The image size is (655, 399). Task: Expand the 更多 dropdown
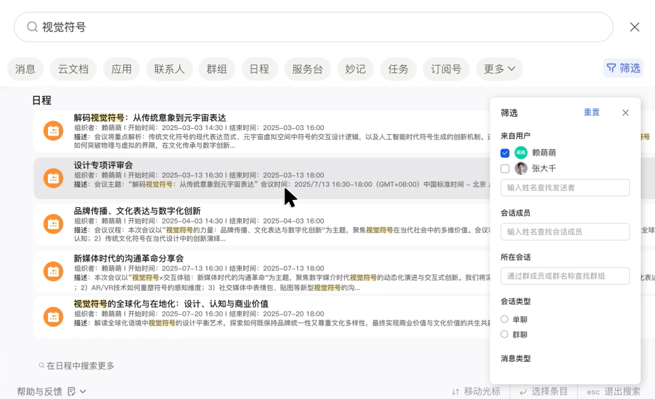click(x=499, y=69)
